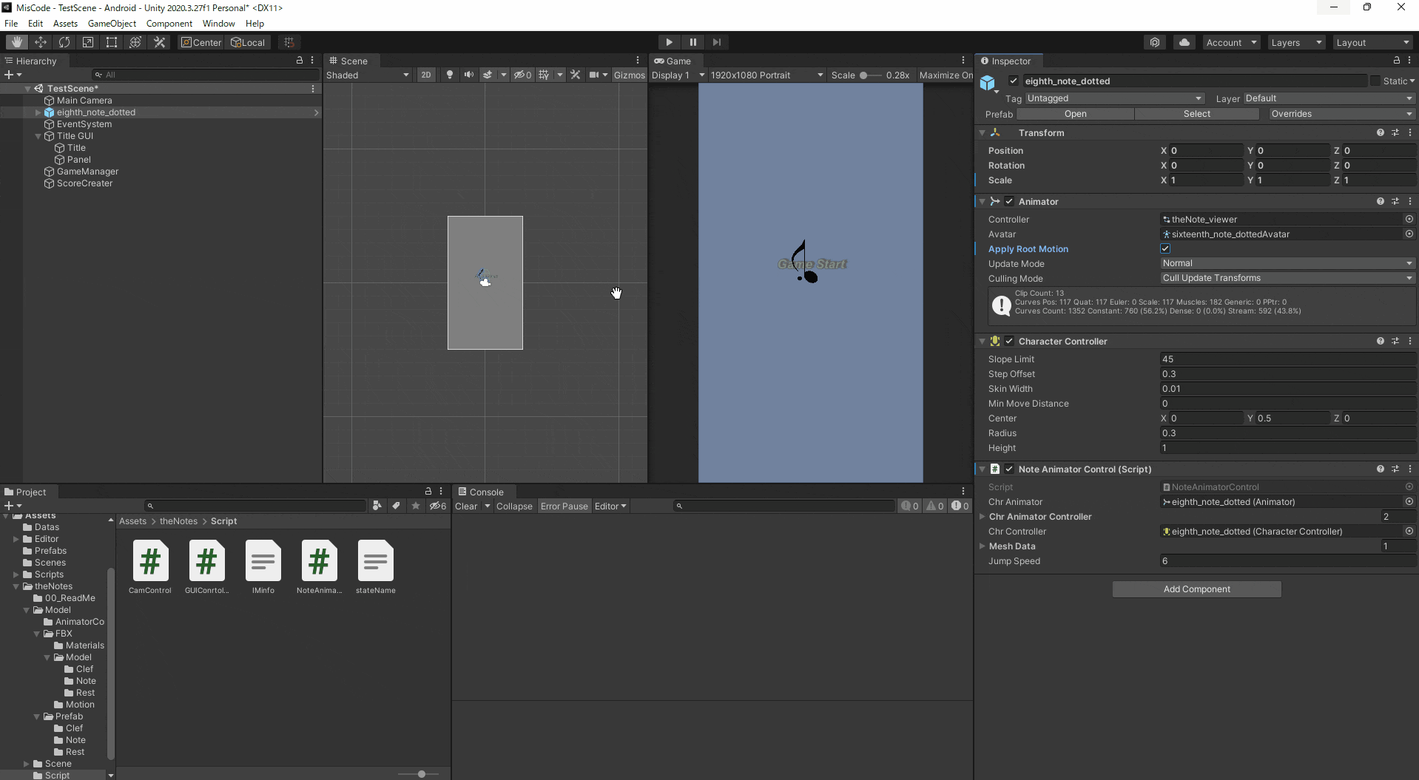Enable Apply Root Motion checkbox
Image resolution: width=1419 pixels, height=780 pixels.
tap(1165, 248)
